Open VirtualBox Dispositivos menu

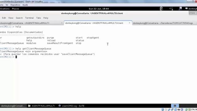(15, 5)
